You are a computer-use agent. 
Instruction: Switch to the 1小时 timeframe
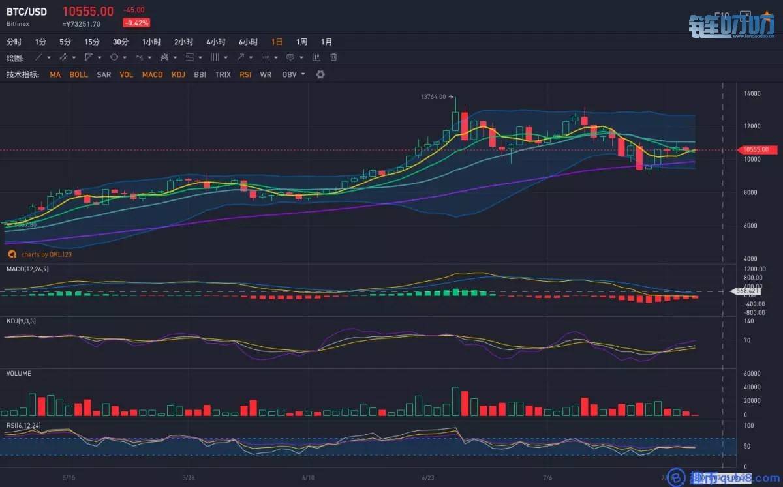[151, 42]
